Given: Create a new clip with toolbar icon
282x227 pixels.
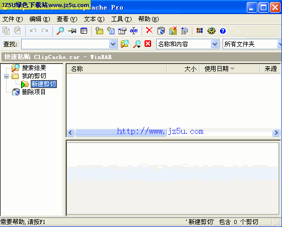Looking at the screenshot, I should click(x=111, y=31).
